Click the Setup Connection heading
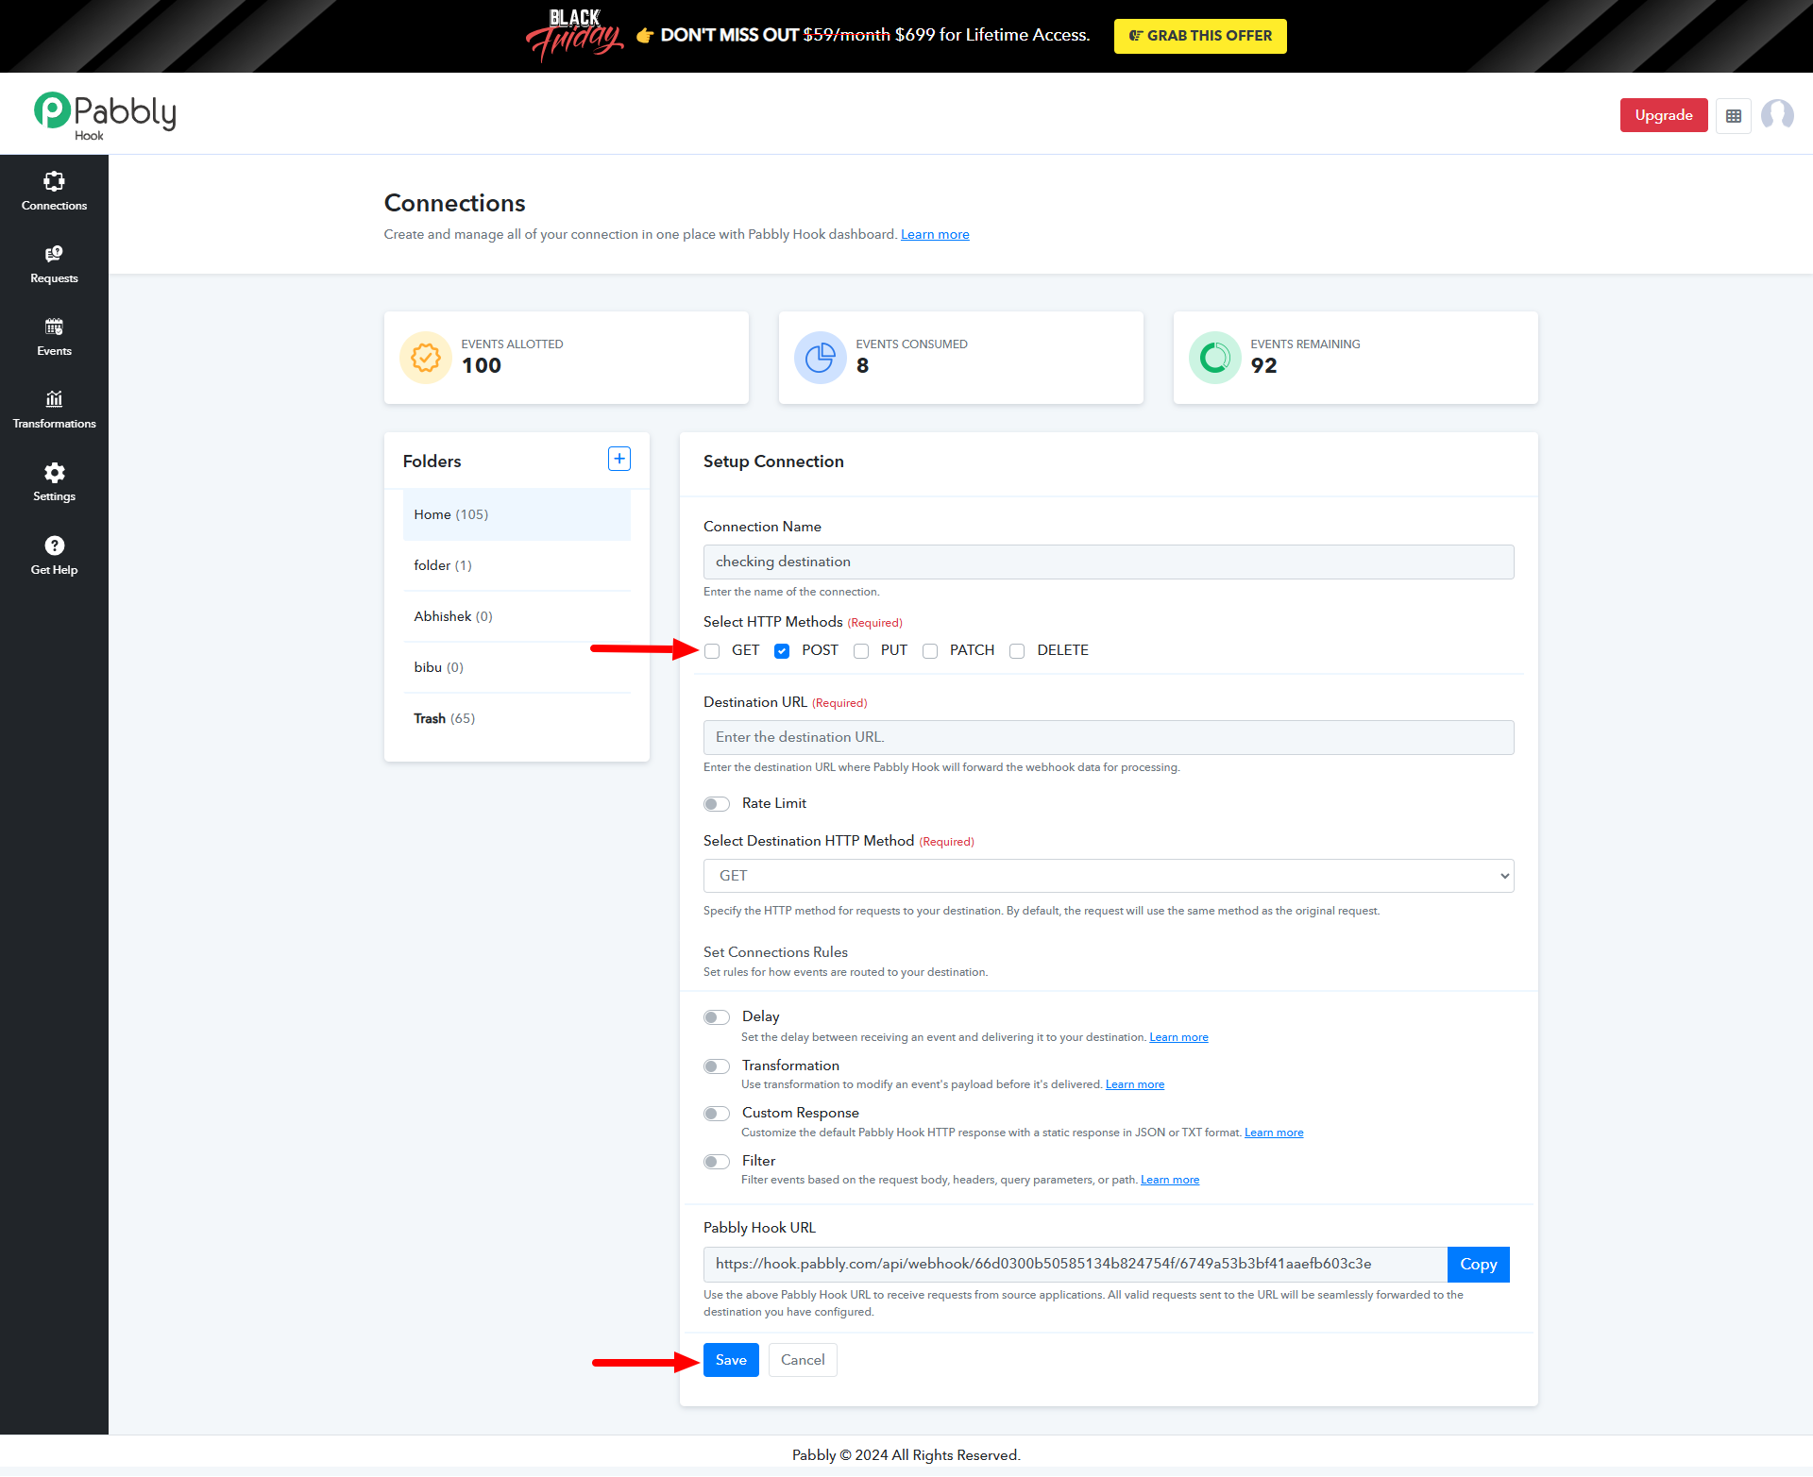The height and width of the screenshot is (1477, 1813). pos(773,462)
